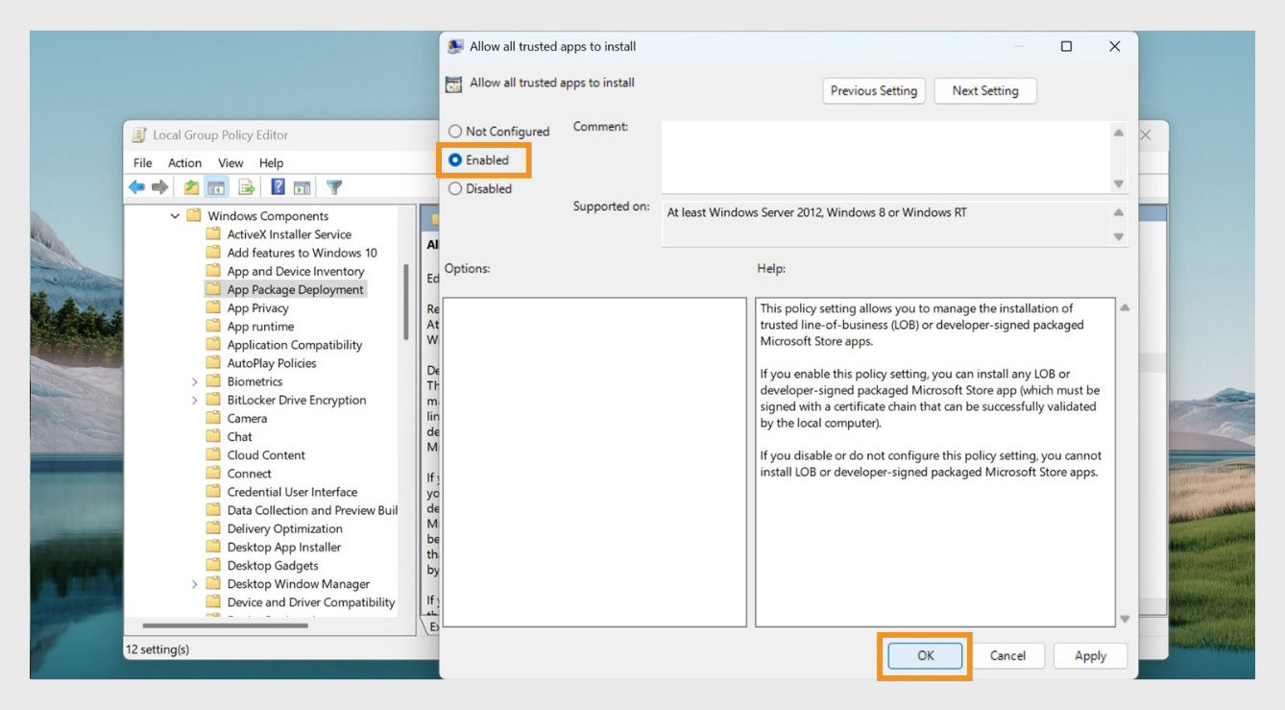
Task: Click the Forward arrow in Group Policy Editor toolbar
Action: (x=159, y=187)
